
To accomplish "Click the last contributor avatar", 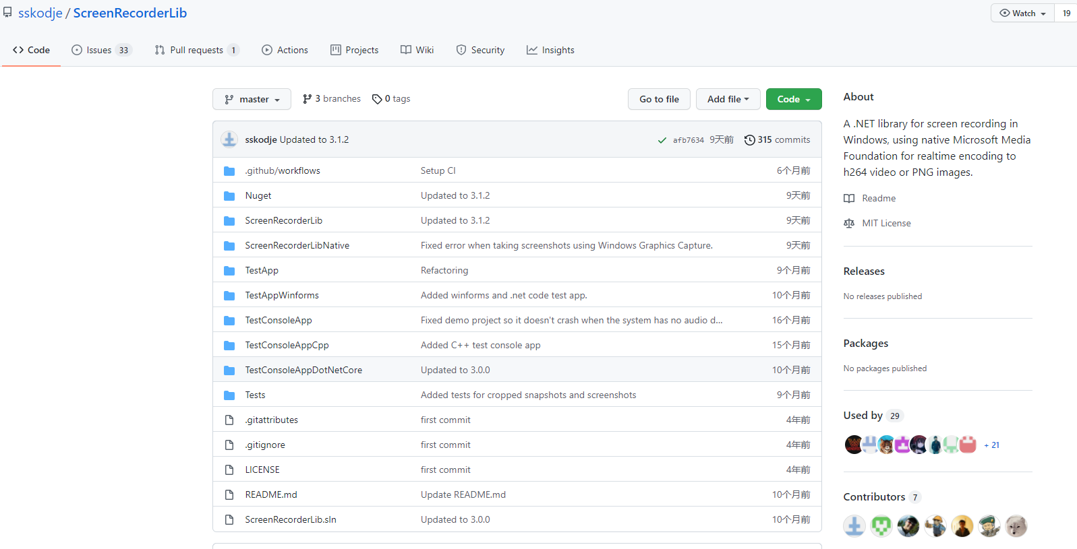I will point(1016,526).
